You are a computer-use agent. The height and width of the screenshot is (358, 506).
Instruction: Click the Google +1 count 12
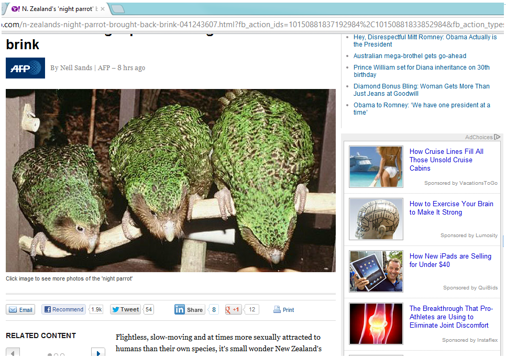(x=252, y=310)
